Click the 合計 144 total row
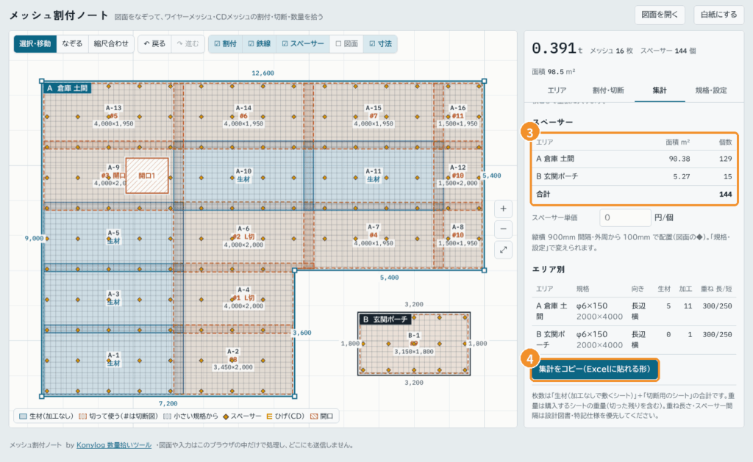753x462 pixels. (634, 195)
